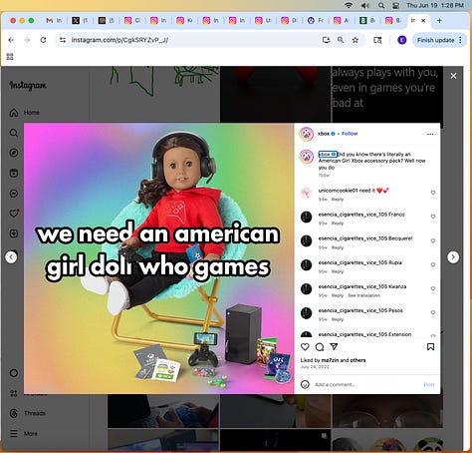
Task: Open the Chrome profile avatar
Action: point(402,40)
